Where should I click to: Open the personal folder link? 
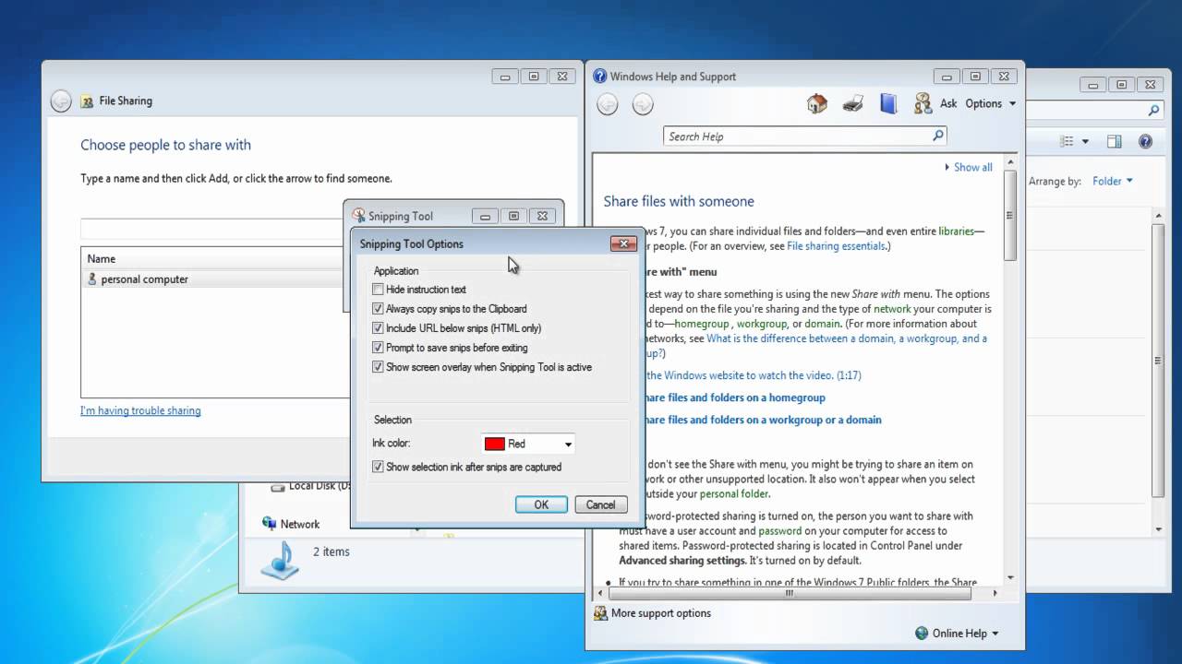732,493
